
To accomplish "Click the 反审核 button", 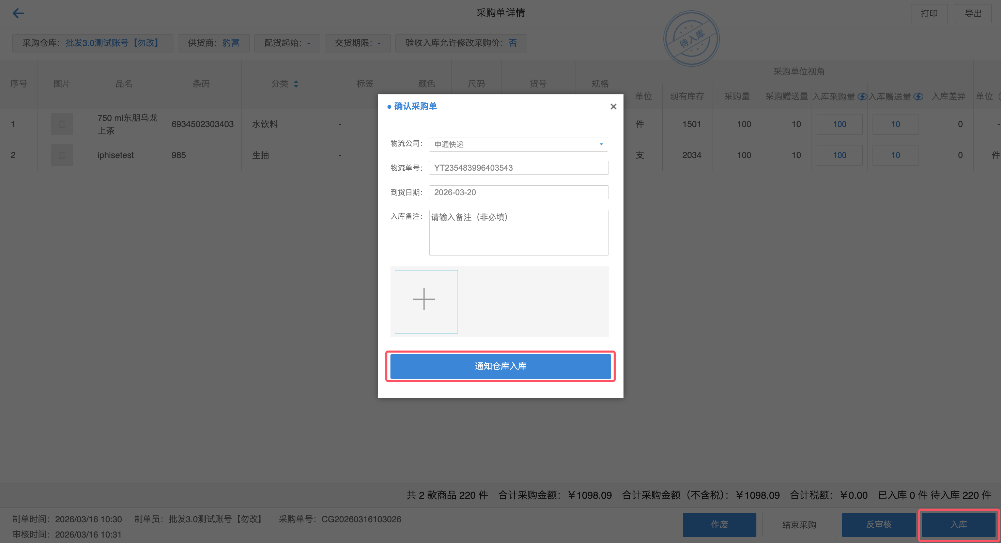I will 879,524.
